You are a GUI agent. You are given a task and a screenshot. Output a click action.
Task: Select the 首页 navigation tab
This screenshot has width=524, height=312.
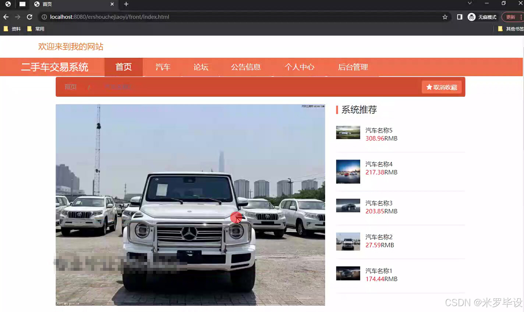124,67
